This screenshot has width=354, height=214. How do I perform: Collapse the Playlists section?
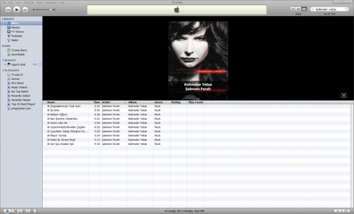pyautogui.click(x=3, y=70)
